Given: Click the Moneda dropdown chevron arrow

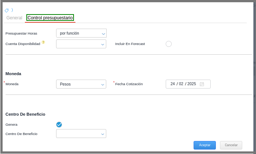Looking at the screenshot, I should [103, 84].
